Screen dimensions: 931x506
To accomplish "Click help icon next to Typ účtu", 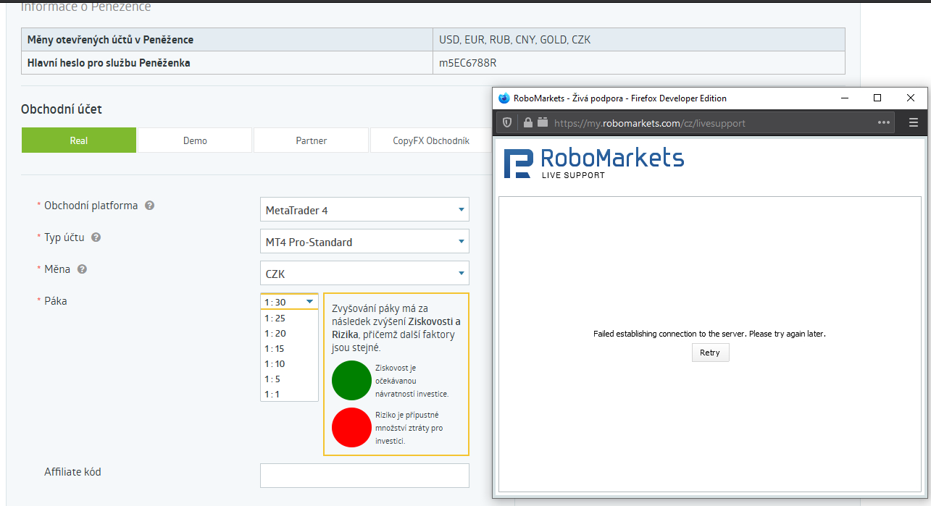I will point(96,237).
